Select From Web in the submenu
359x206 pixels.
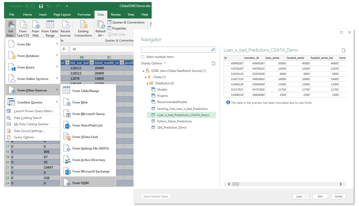coord(88,102)
